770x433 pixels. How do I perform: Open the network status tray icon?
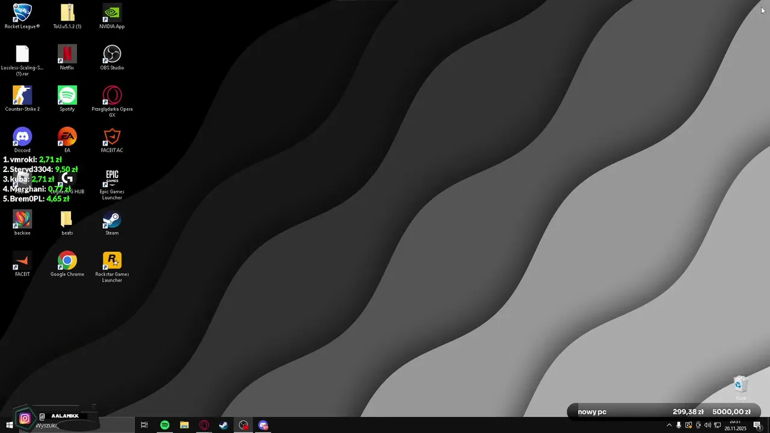(717, 425)
